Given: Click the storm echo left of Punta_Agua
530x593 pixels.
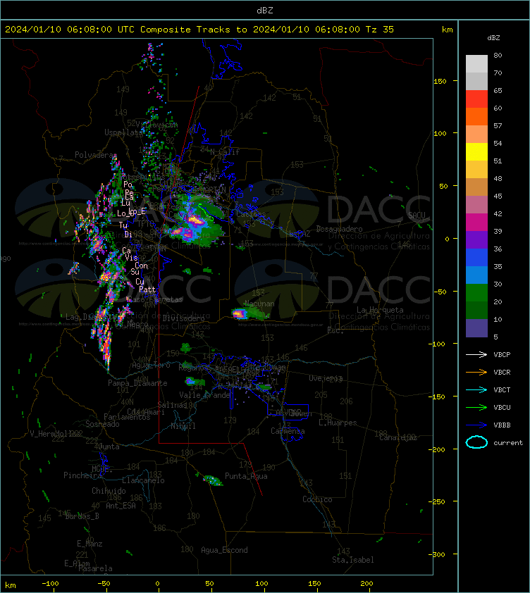Looking at the screenshot, I should point(213,481).
